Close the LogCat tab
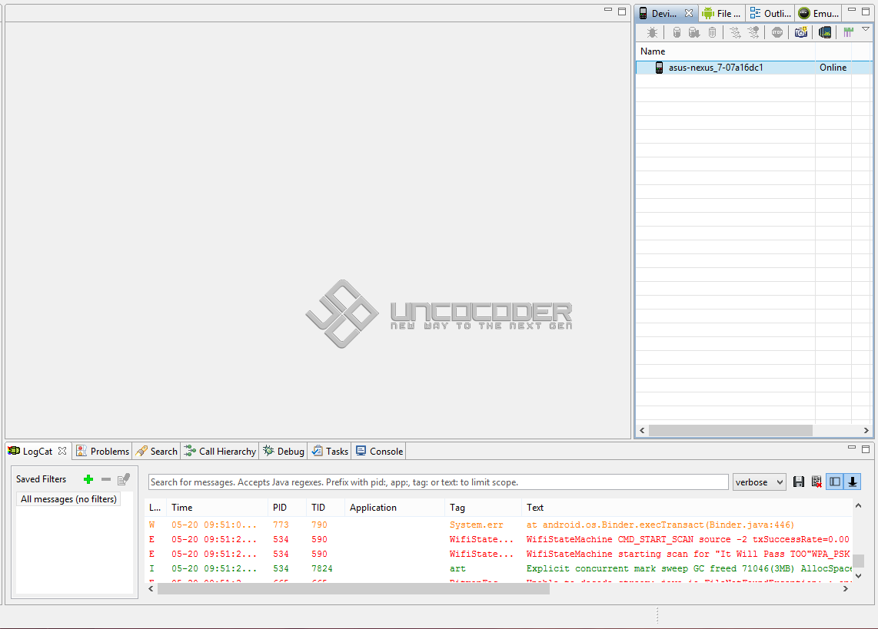Image resolution: width=878 pixels, height=629 pixels. (x=62, y=451)
